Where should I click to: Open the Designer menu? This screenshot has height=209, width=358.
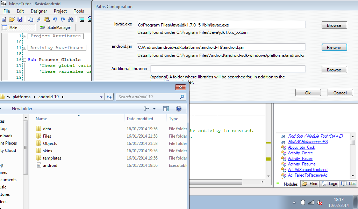point(39,11)
